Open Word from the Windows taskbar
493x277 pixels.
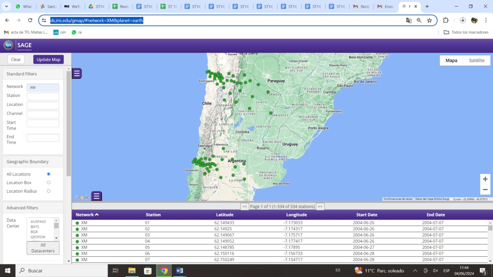click(179, 271)
